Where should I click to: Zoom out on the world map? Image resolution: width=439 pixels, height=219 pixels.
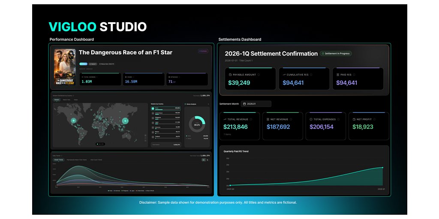pos(145,138)
